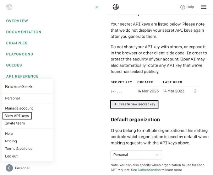
Task: Expand the Personal organization dropdown
Action: [x=136, y=155]
